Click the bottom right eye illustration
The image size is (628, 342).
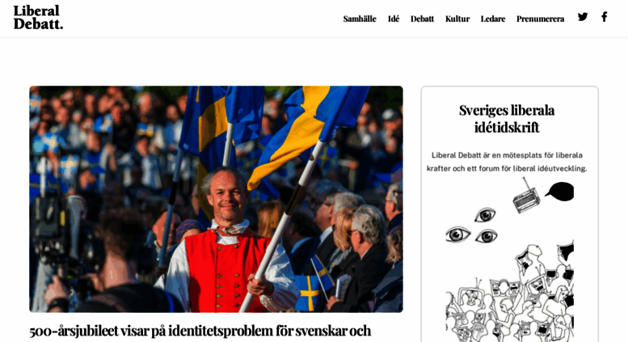pos(487,236)
